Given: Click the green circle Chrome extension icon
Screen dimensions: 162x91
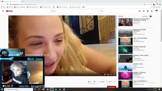Looking at the screenshot, I should point(160,5).
